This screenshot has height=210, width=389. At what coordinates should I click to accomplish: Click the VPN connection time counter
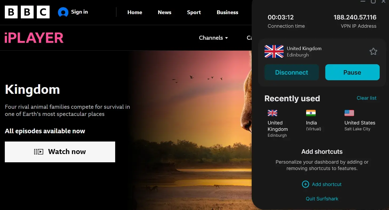point(280,17)
